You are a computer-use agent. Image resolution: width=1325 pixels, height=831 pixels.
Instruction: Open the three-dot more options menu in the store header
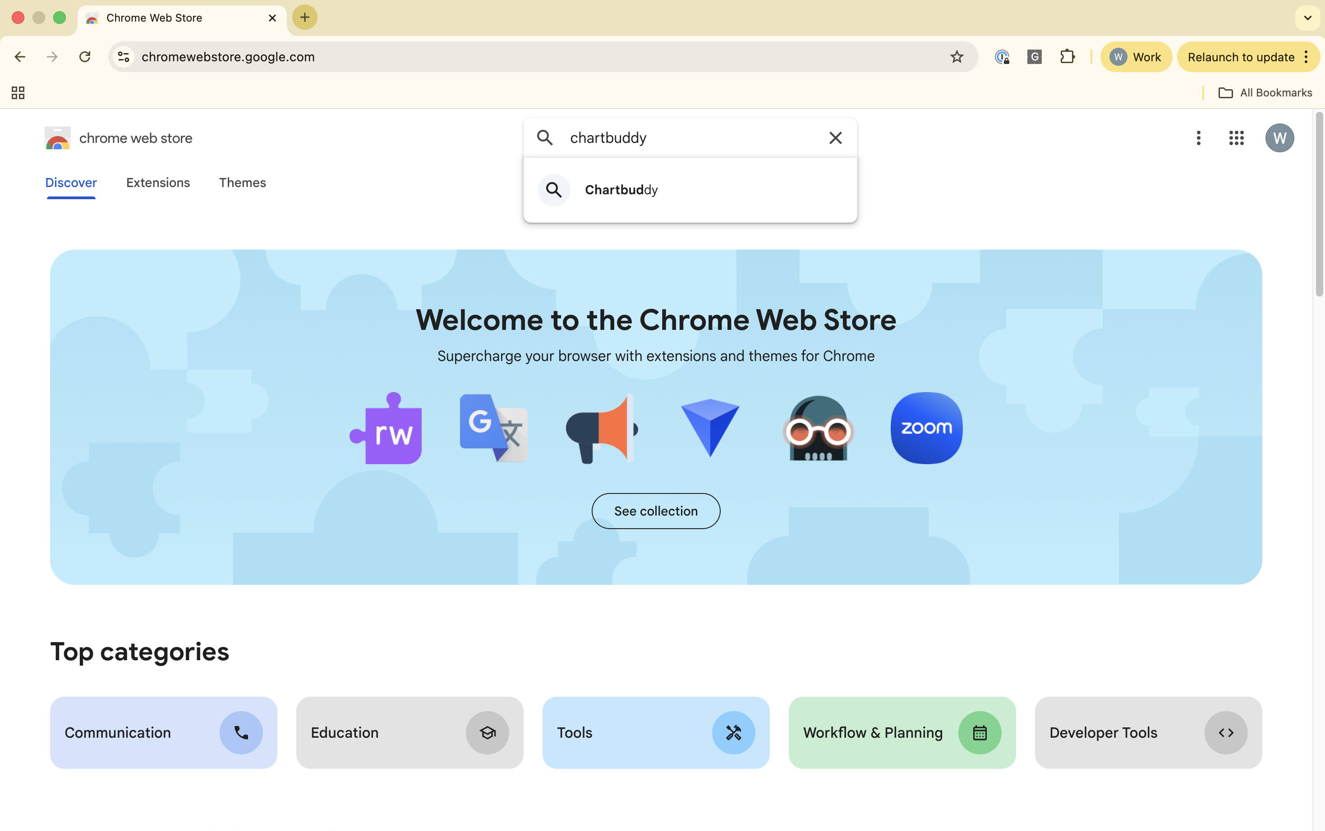pyautogui.click(x=1197, y=137)
